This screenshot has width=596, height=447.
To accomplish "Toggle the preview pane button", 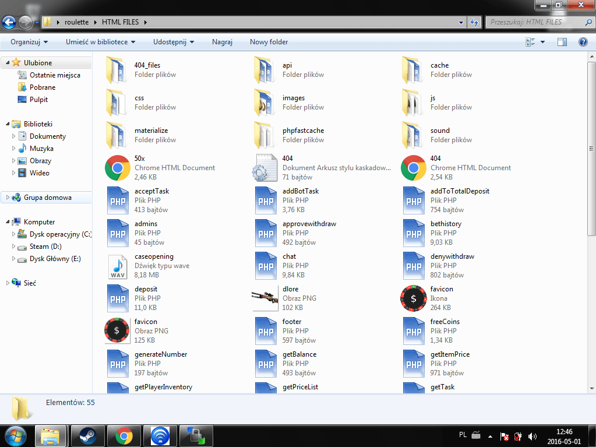I will coord(562,42).
